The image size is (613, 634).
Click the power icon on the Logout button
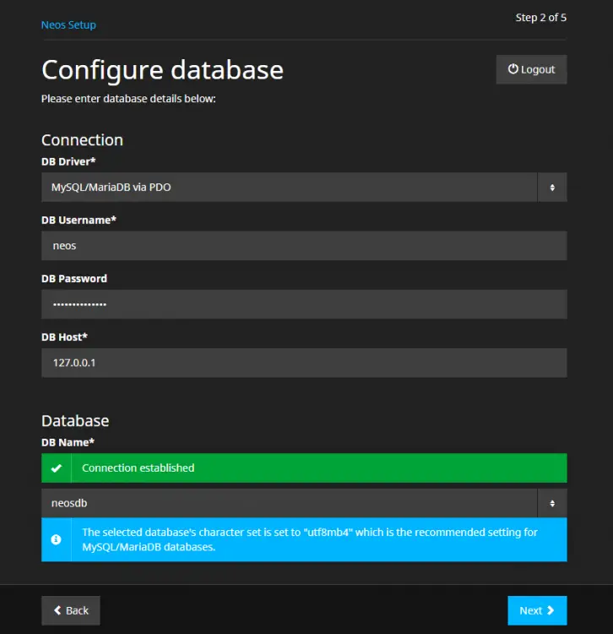tap(513, 69)
